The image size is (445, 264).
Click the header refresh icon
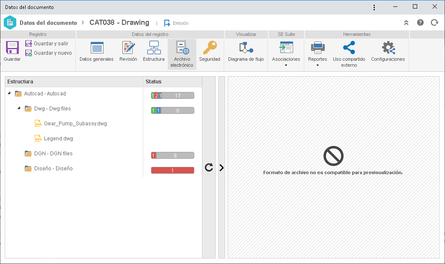434,22
